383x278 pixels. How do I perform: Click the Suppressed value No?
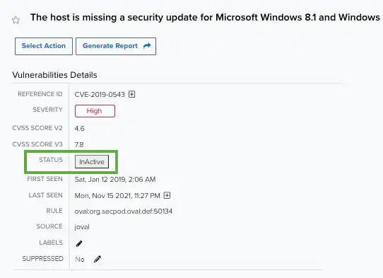click(80, 259)
